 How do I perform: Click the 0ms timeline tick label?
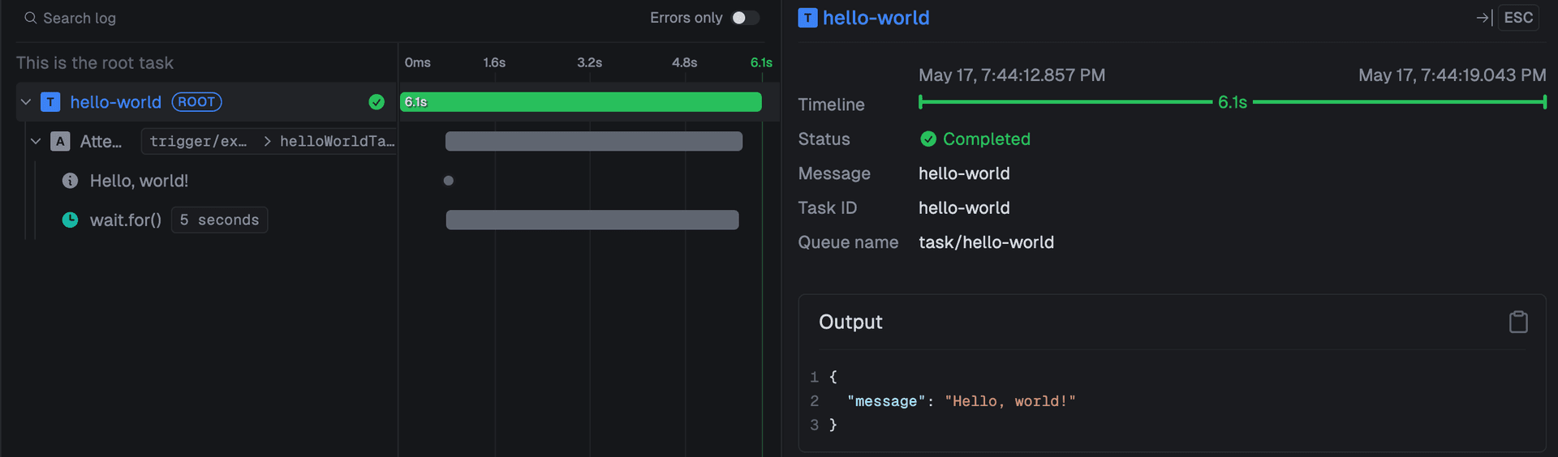(418, 62)
